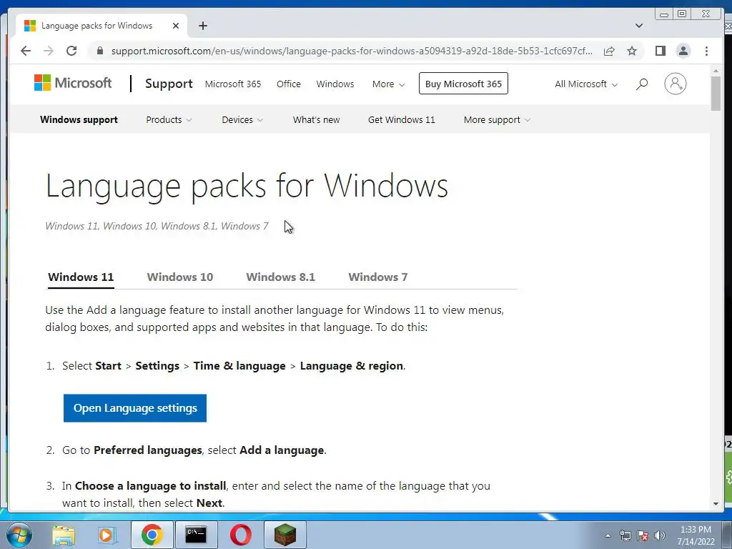The width and height of the screenshot is (732, 549).
Task: Launch Windows Media Player from the taskbar
Action: tap(107, 535)
